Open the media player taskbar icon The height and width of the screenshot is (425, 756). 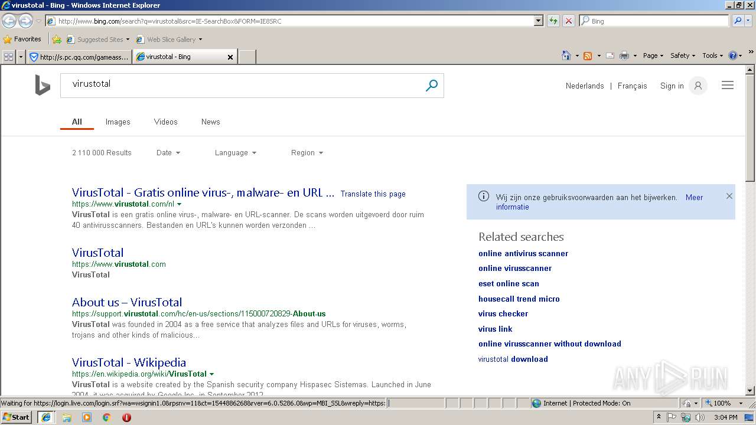click(87, 417)
